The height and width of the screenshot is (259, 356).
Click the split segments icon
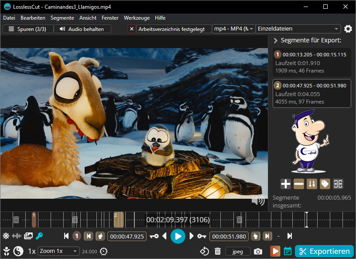click(338, 184)
